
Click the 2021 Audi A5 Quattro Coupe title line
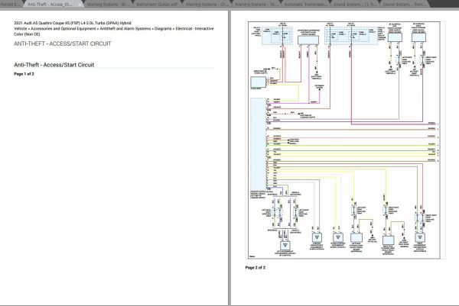coord(73,23)
